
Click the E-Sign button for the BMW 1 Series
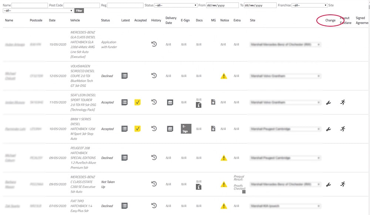(x=186, y=129)
